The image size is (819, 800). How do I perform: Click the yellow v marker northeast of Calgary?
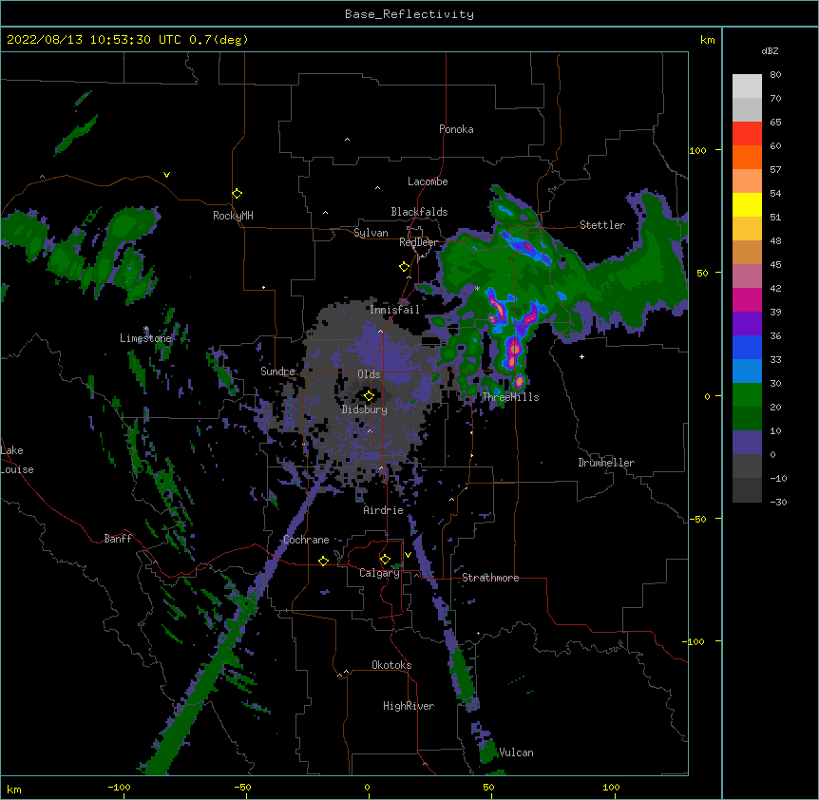point(408,555)
